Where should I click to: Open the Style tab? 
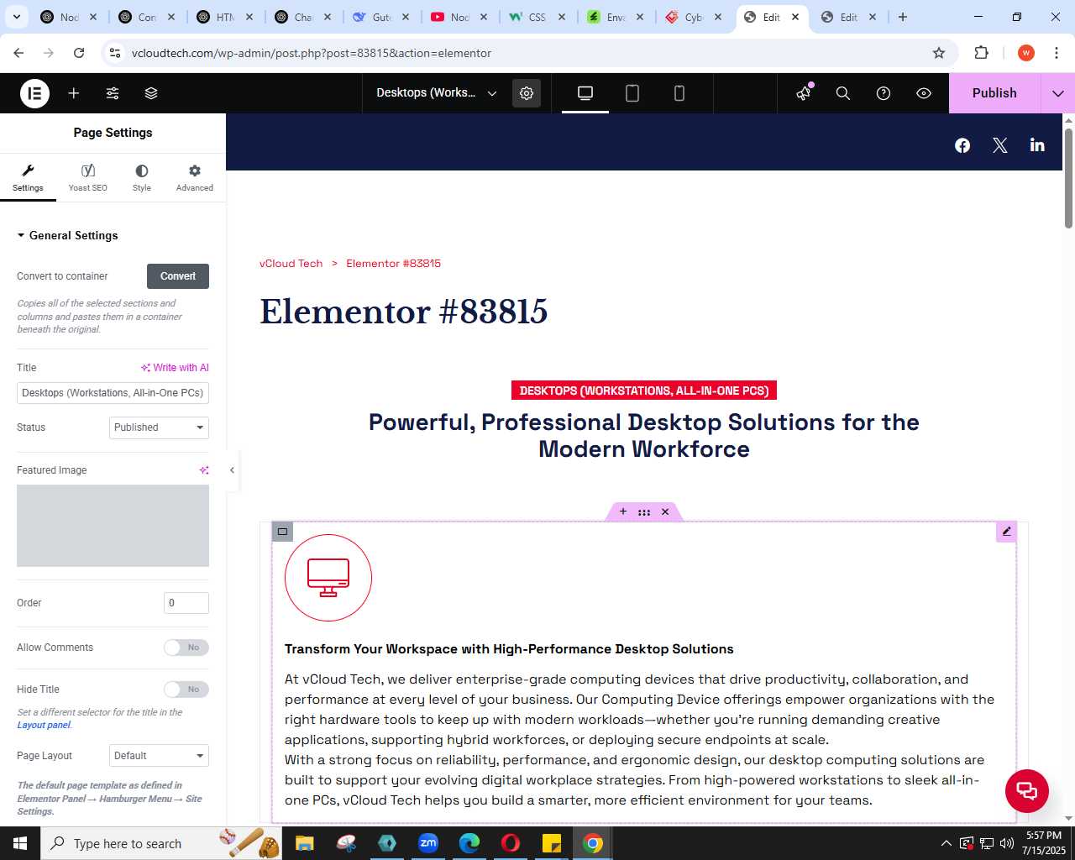(x=142, y=178)
